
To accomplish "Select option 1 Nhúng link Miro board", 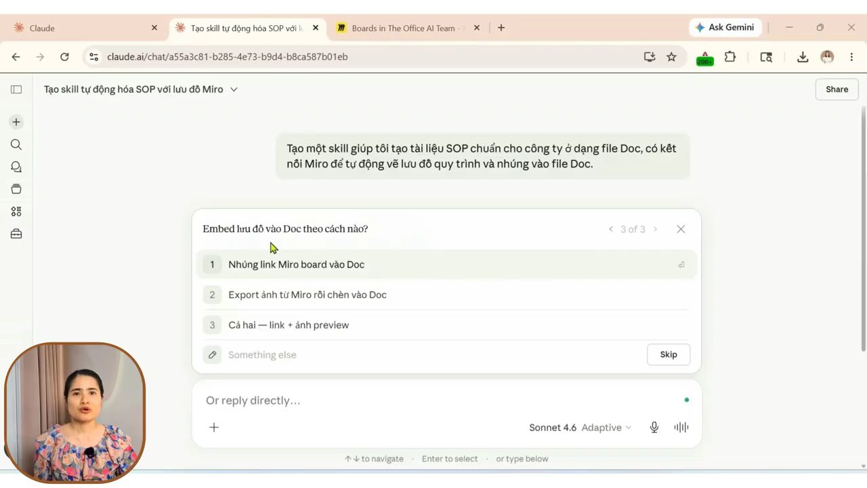I will [446, 264].
